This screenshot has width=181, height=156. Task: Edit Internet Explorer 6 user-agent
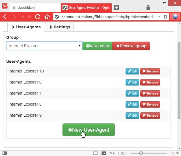132,82
